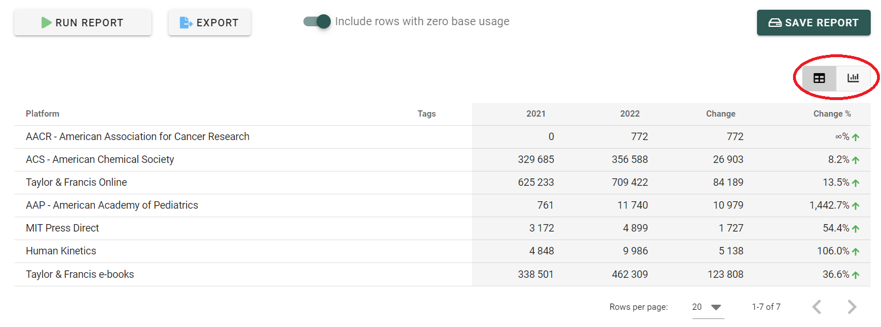Click the 709 422 value in 2022
Viewport: 881px width, 327px height.
click(x=630, y=182)
